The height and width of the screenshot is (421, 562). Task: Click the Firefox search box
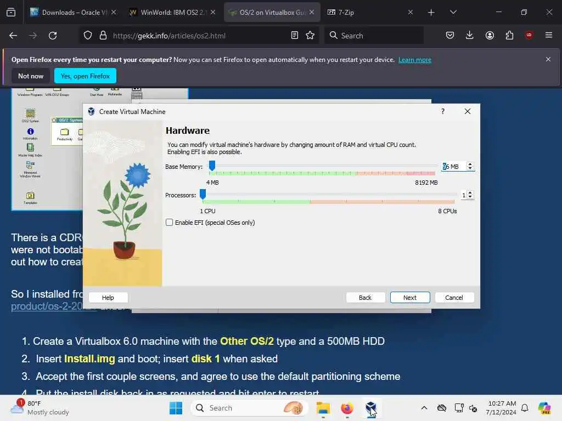374,36
